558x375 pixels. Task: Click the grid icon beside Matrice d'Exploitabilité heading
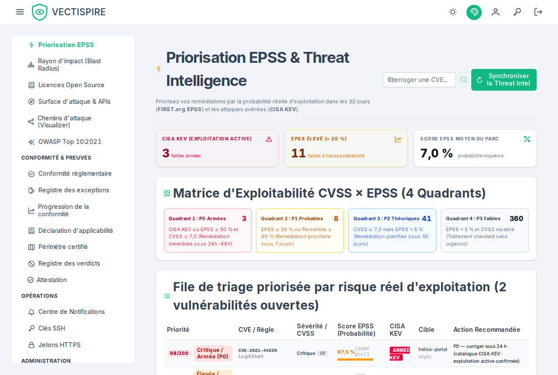(x=167, y=193)
